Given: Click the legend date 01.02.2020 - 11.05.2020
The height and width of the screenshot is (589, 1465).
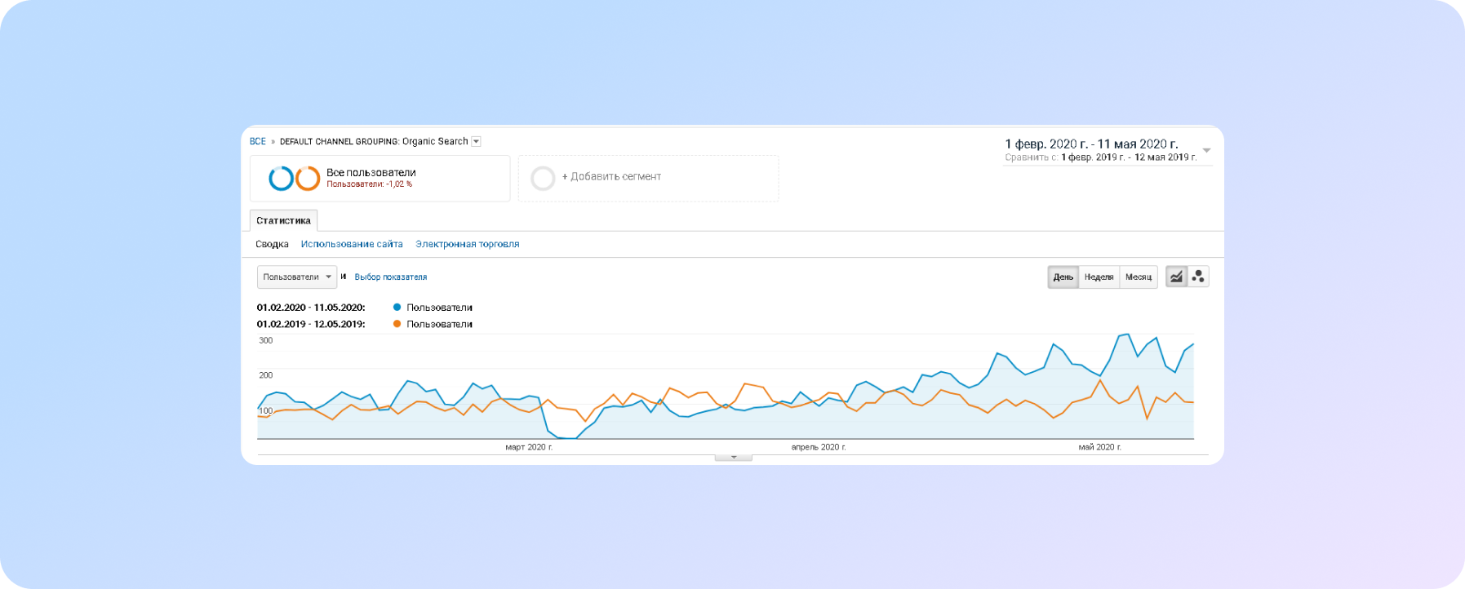Looking at the screenshot, I should pyautogui.click(x=311, y=308).
